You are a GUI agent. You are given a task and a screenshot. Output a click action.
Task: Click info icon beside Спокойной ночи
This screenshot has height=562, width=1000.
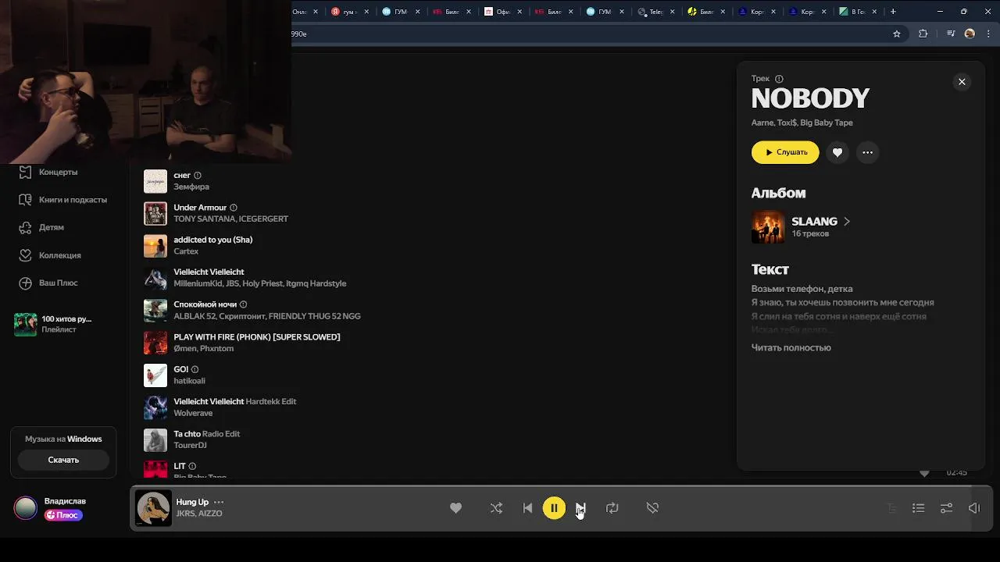244,304
